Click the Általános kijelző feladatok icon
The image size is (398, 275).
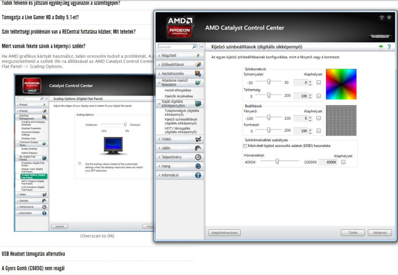pyautogui.click(x=198, y=83)
